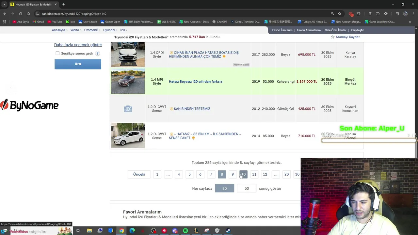Screen dimensions: 418x235
Task: Open the ChatGPT bookmark
Action: tap(219, 22)
